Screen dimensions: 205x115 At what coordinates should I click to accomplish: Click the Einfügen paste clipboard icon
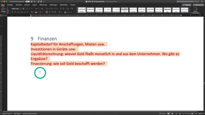coord(3,9)
